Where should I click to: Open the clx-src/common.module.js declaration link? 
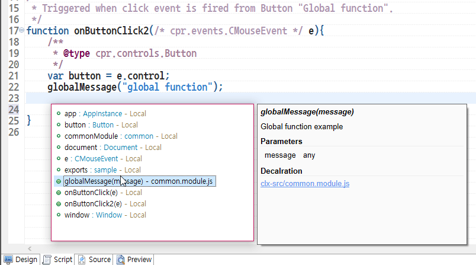pyautogui.click(x=305, y=184)
